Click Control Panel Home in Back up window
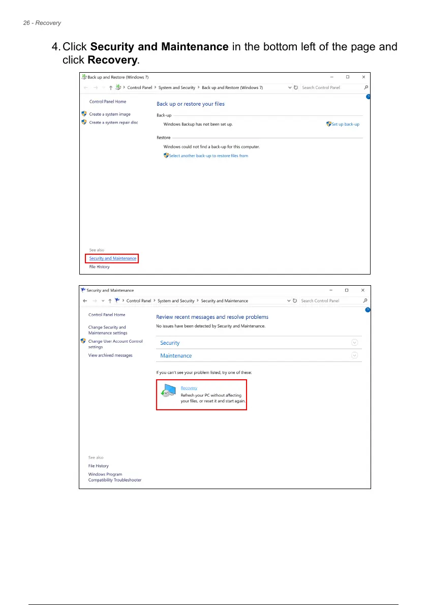 click(108, 102)
